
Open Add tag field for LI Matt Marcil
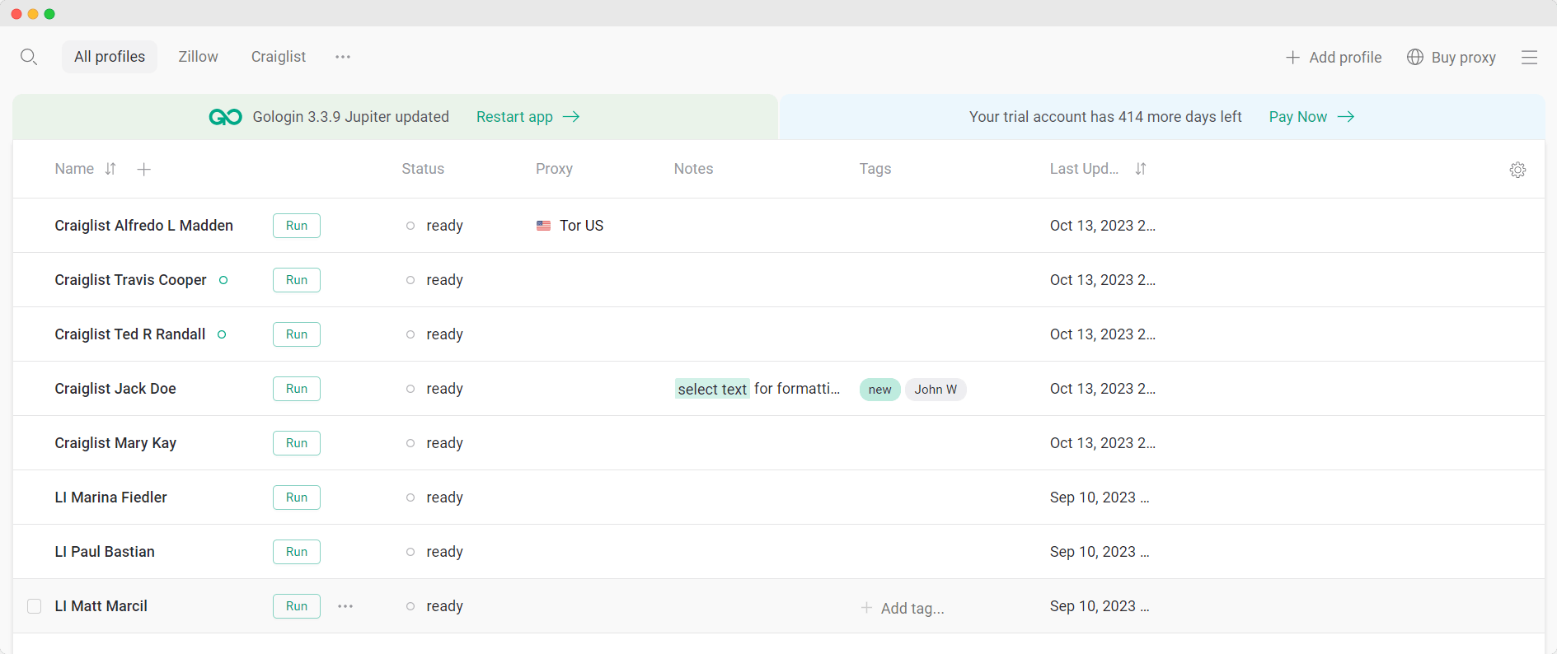tap(903, 608)
